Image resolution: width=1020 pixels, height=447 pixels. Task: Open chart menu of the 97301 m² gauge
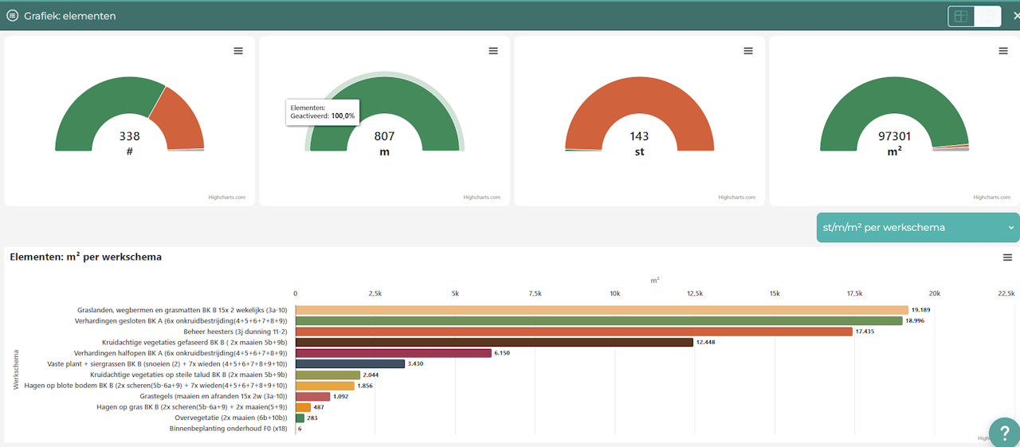point(1003,51)
